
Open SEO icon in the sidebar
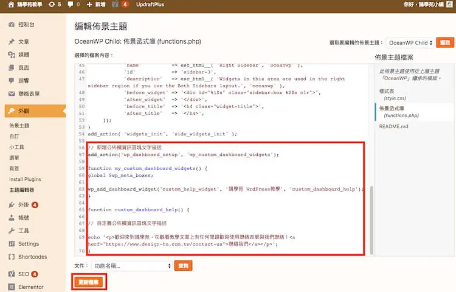pos(12,274)
